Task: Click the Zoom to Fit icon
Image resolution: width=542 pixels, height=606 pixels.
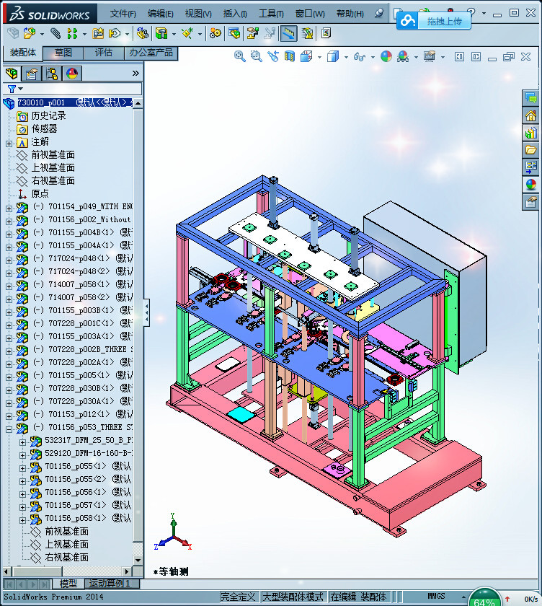Action: pos(240,56)
